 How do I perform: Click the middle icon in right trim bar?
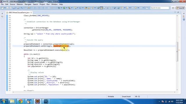click(x=184, y=16)
